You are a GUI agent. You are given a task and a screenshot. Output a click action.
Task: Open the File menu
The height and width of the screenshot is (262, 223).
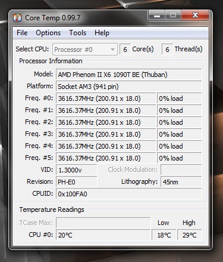pyautogui.click(x=22, y=33)
